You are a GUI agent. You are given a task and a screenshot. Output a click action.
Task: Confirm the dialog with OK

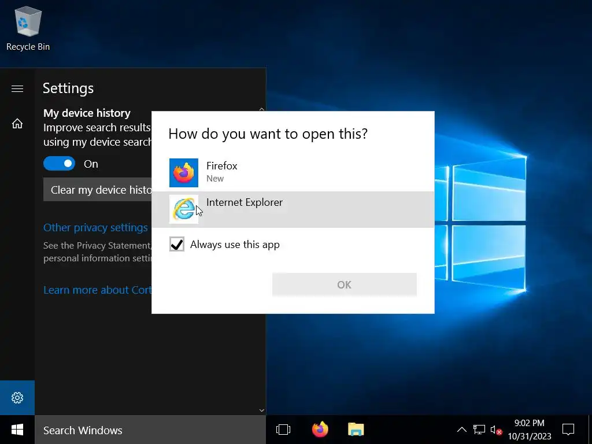tap(345, 284)
